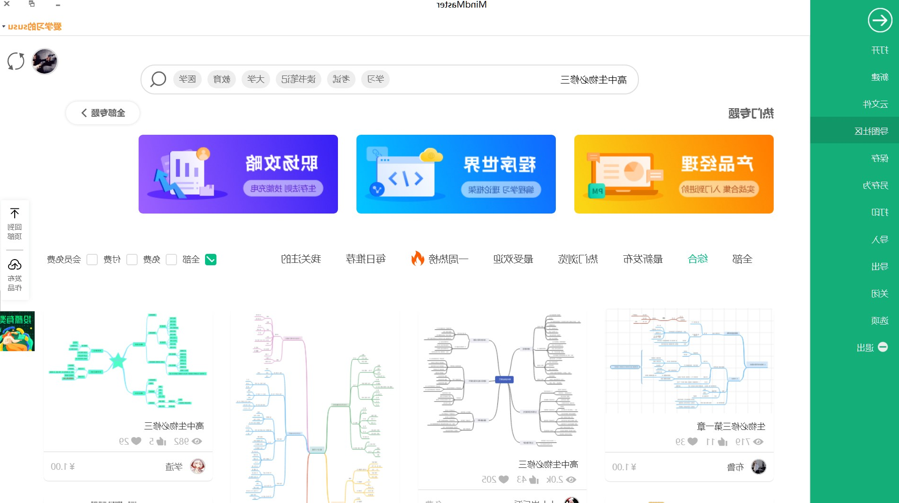The height and width of the screenshot is (503, 899).
Task: Click thumbs-up icon with 5 likes
Action: (161, 441)
